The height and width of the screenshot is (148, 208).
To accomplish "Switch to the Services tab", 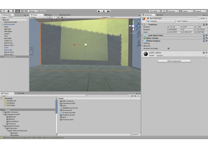I will click(x=160, y=15).
